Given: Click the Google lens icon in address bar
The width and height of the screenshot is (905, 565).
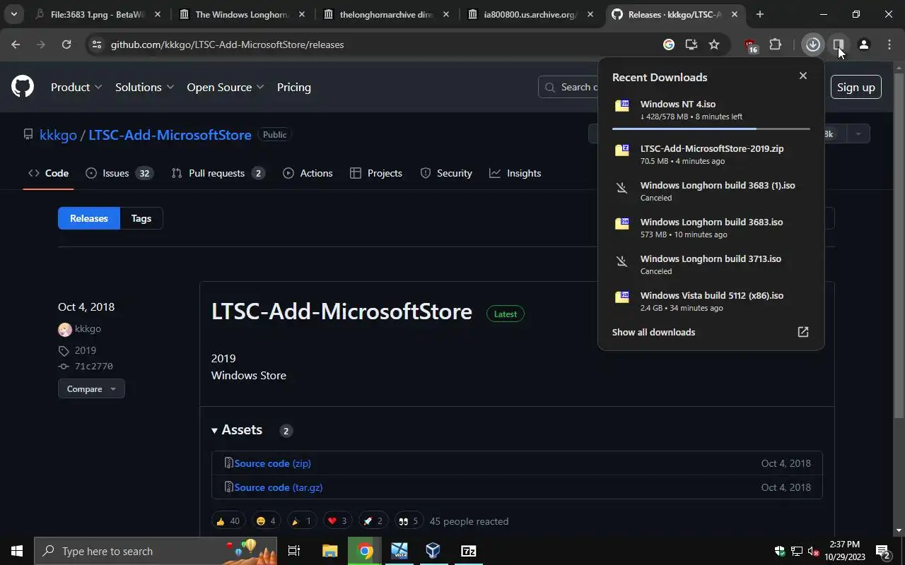Looking at the screenshot, I should click(668, 44).
